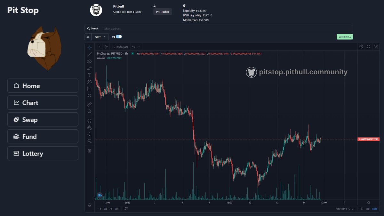This screenshot has width=384, height=216.
Task: Click the Marketcap: $54.50M text
Action: coord(196,20)
